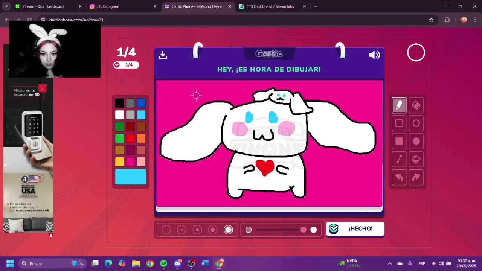The image size is (482, 271).
Task: Choose the outlined rectangle tool
Action: coord(399,123)
